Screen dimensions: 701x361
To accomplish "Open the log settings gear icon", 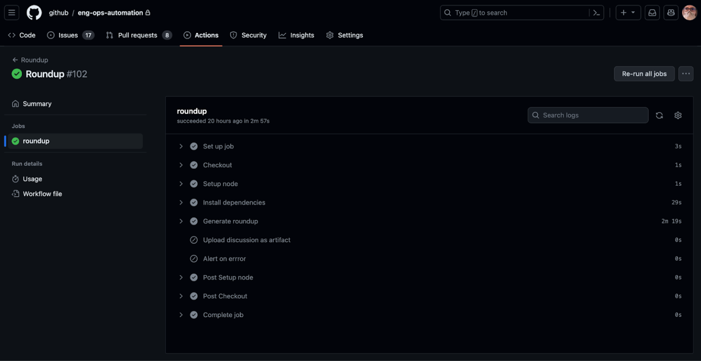I will point(678,115).
